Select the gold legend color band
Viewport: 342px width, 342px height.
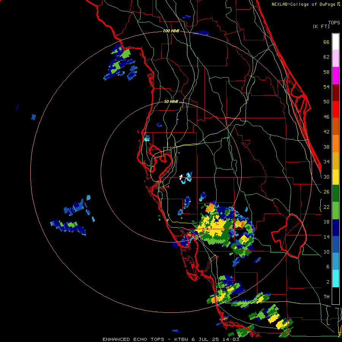[336, 161]
